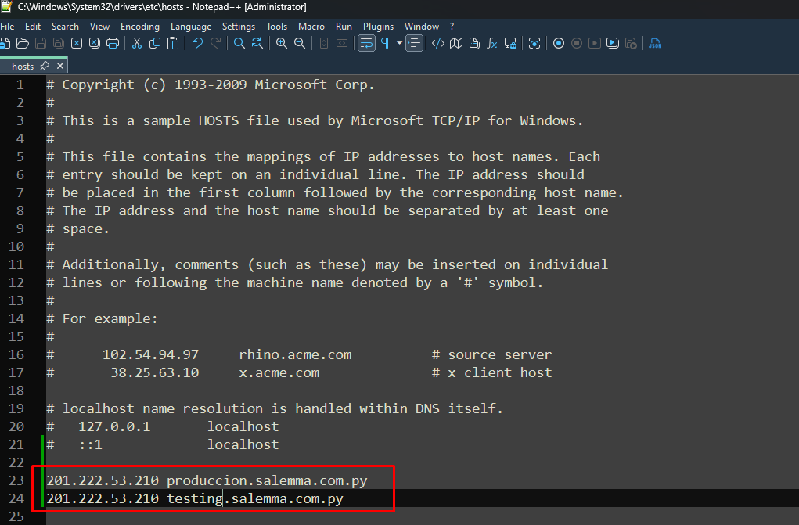Open the Language menu

pos(191,26)
